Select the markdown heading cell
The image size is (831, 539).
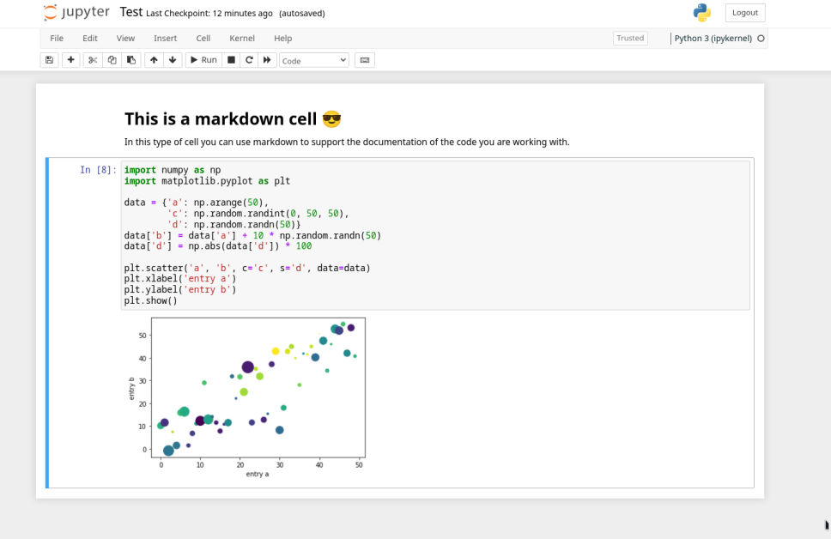tap(233, 118)
